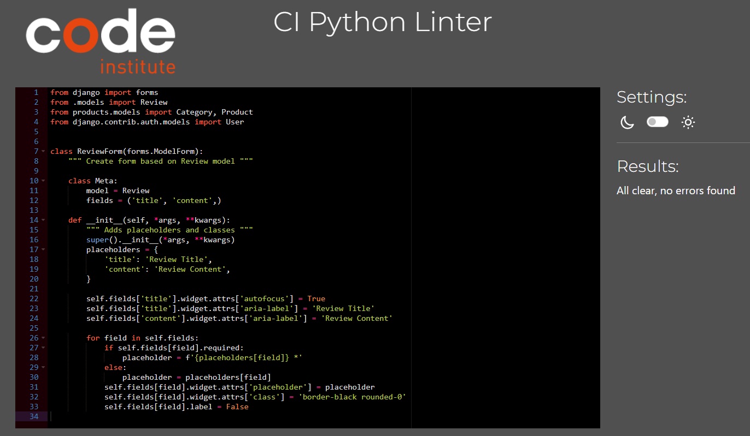Click the Settings heading
Image resolution: width=750 pixels, height=436 pixels.
click(x=652, y=97)
